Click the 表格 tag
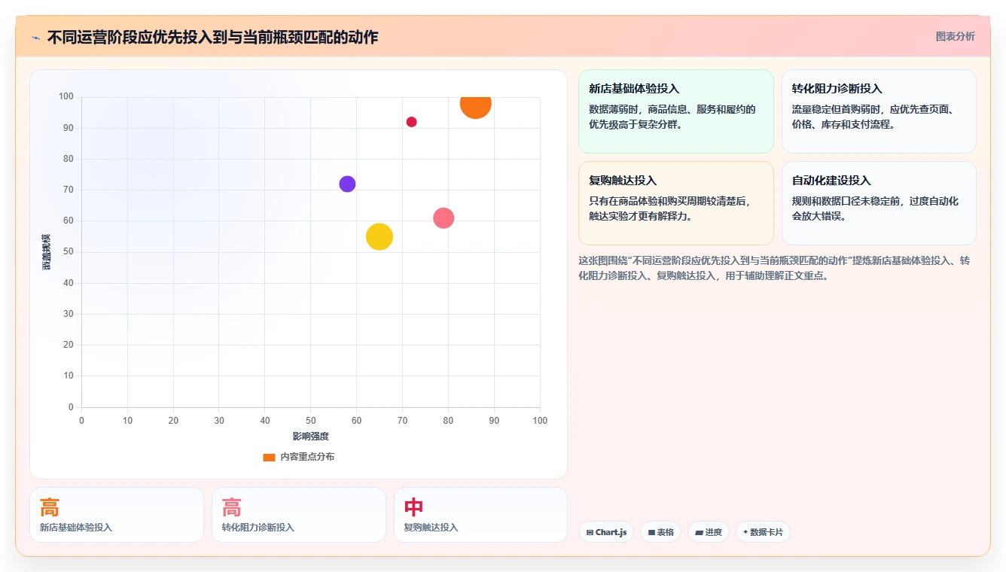1006x572 pixels. (660, 532)
